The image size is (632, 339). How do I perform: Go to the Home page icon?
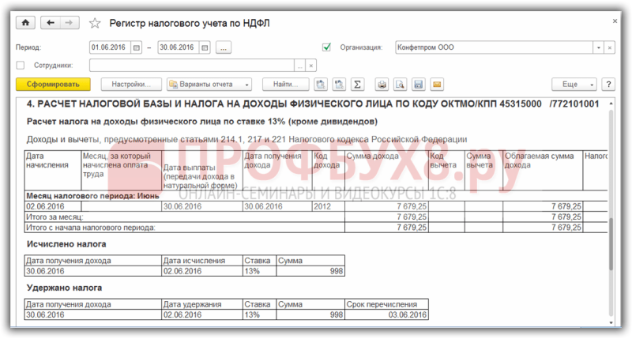pos(25,23)
